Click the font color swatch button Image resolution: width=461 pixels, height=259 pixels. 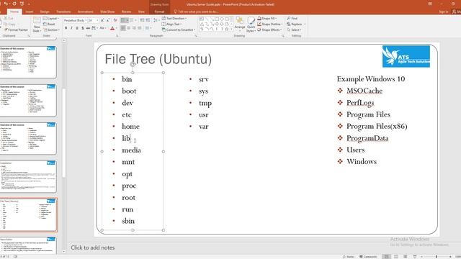[x=112, y=28]
